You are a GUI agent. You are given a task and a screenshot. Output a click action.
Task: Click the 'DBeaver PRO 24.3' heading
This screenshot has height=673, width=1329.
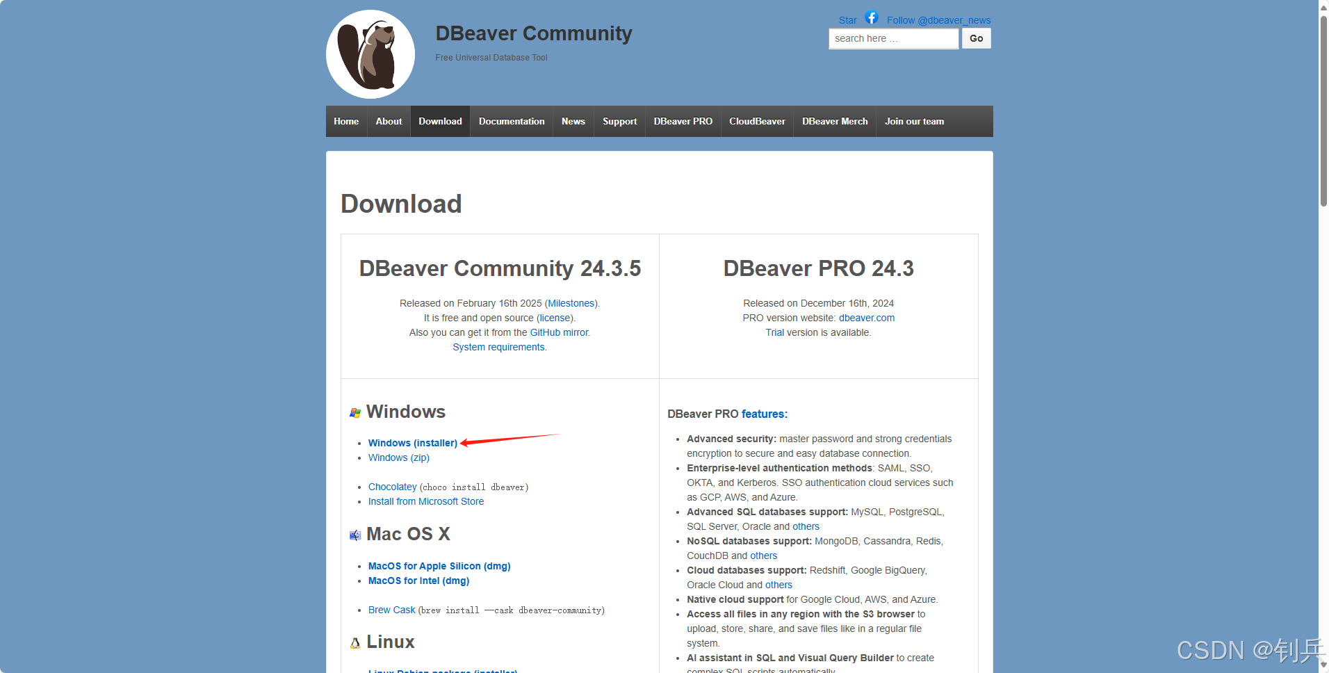pos(818,268)
